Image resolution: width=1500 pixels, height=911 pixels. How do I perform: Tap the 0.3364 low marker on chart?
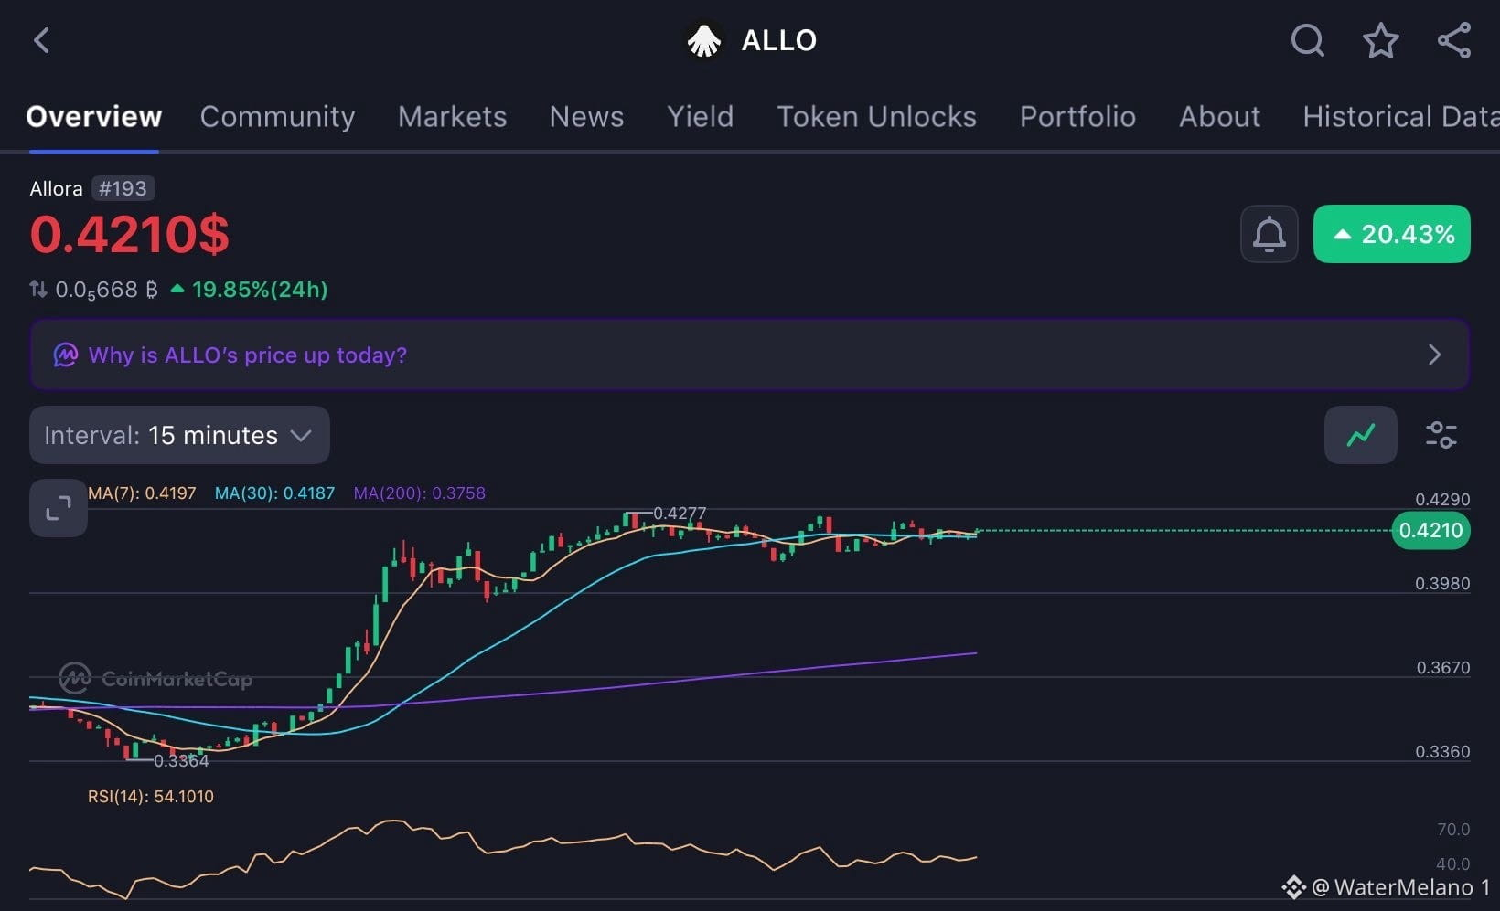click(181, 761)
